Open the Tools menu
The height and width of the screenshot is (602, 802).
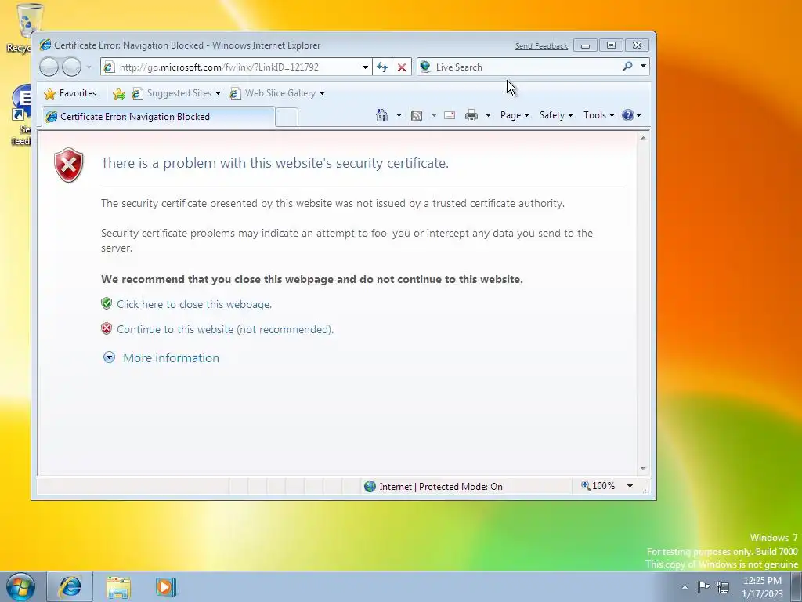[599, 115]
